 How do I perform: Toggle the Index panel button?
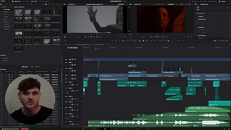pos(34,1)
